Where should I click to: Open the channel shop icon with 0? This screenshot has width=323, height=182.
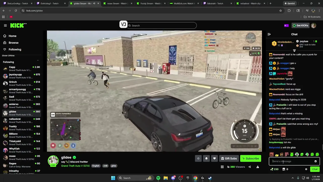coord(285,169)
